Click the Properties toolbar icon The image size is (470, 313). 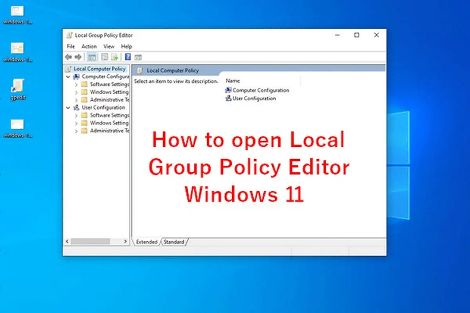pos(105,57)
